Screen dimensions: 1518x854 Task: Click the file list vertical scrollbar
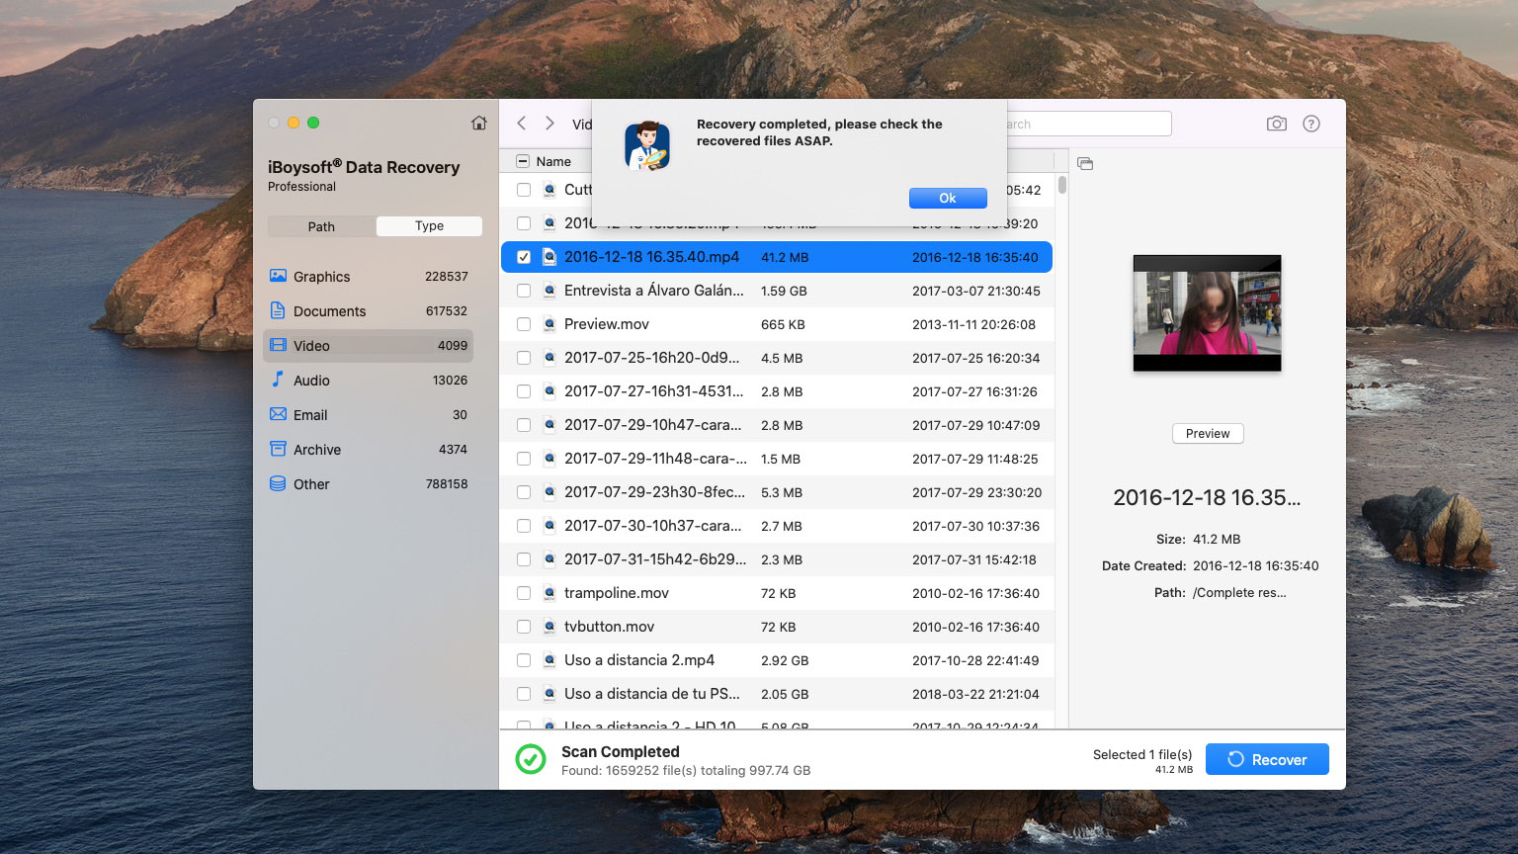pyautogui.click(x=1062, y=185)
